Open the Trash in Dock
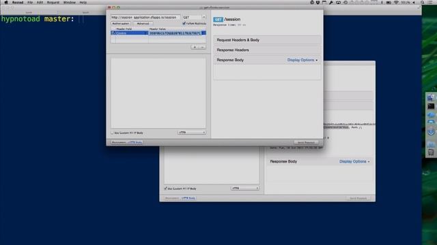The height and width of the screenshot is (245, 437). [431, 152]
